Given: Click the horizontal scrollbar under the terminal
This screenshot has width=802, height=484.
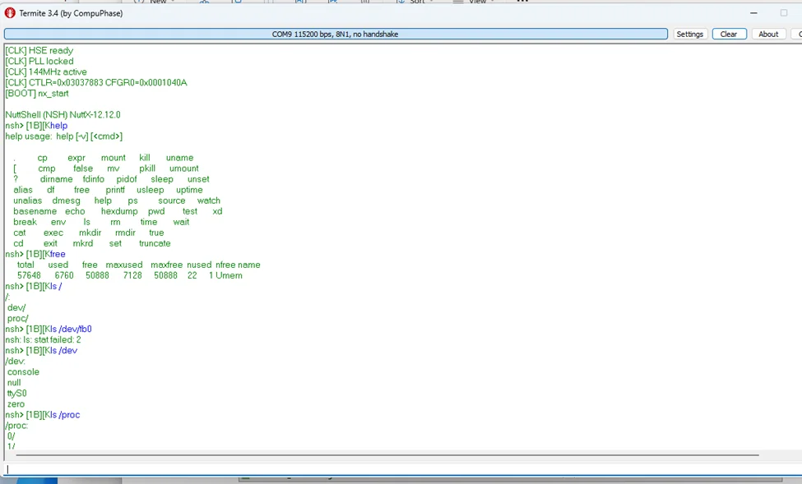Looking at the screenshot, I should tap(387, 454).
